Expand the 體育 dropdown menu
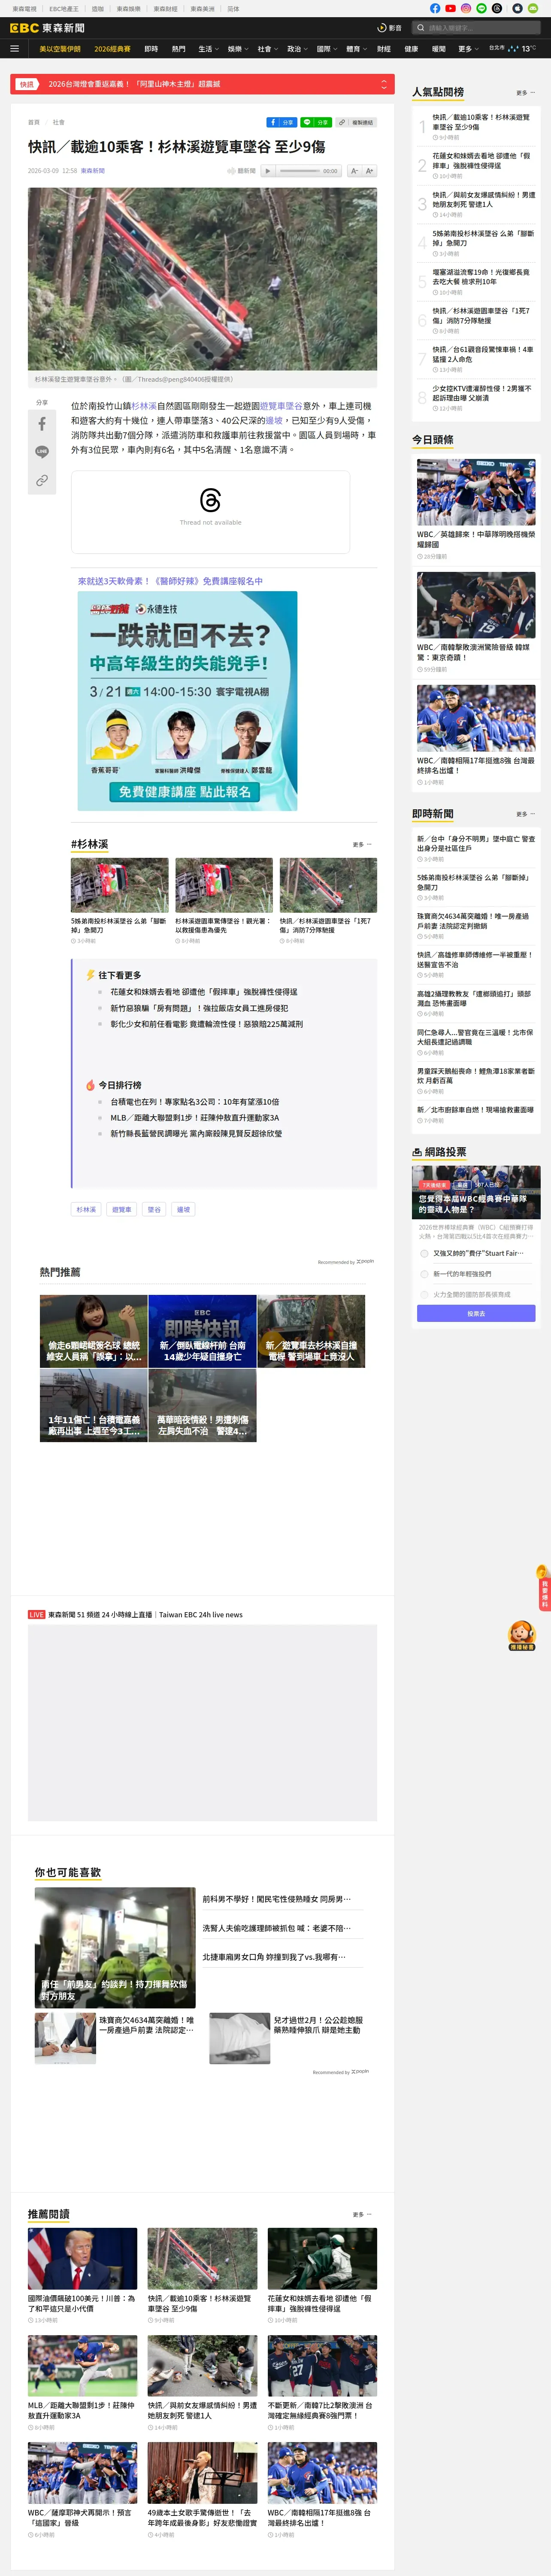 click(356, 48)
